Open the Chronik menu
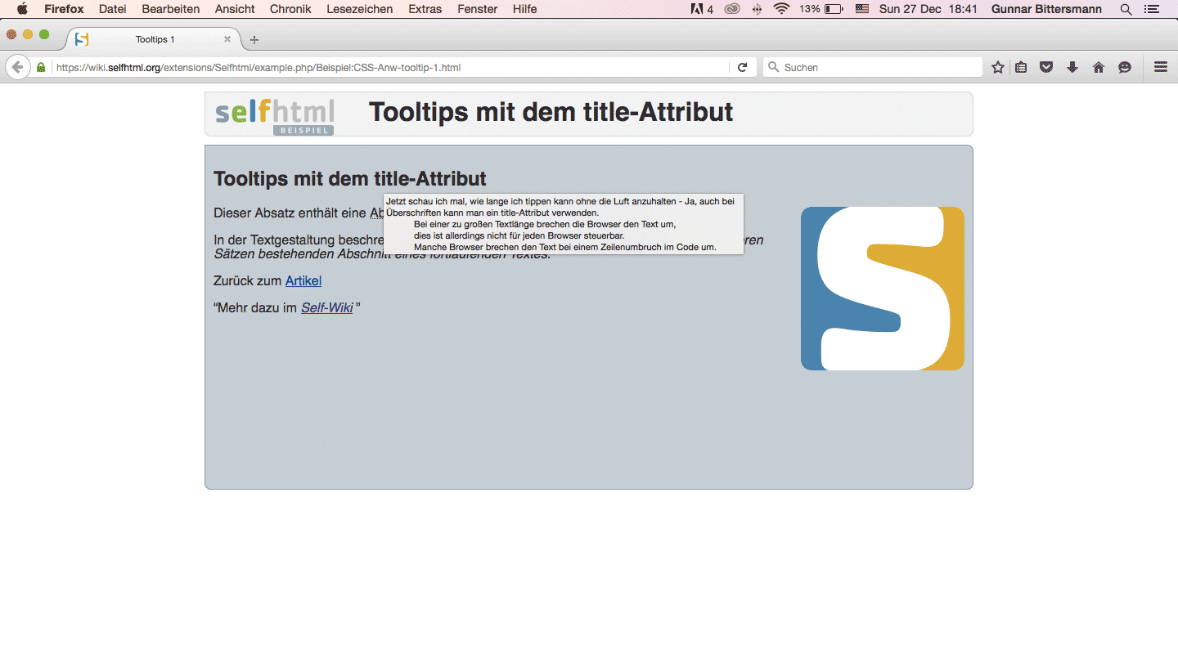 (290, 9)
